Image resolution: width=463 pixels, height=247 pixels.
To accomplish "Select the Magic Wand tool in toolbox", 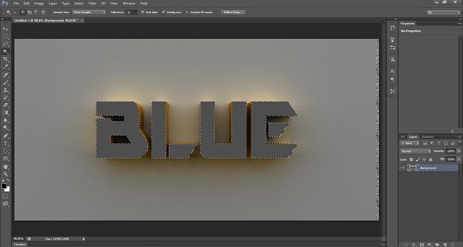I will point(5,52).
